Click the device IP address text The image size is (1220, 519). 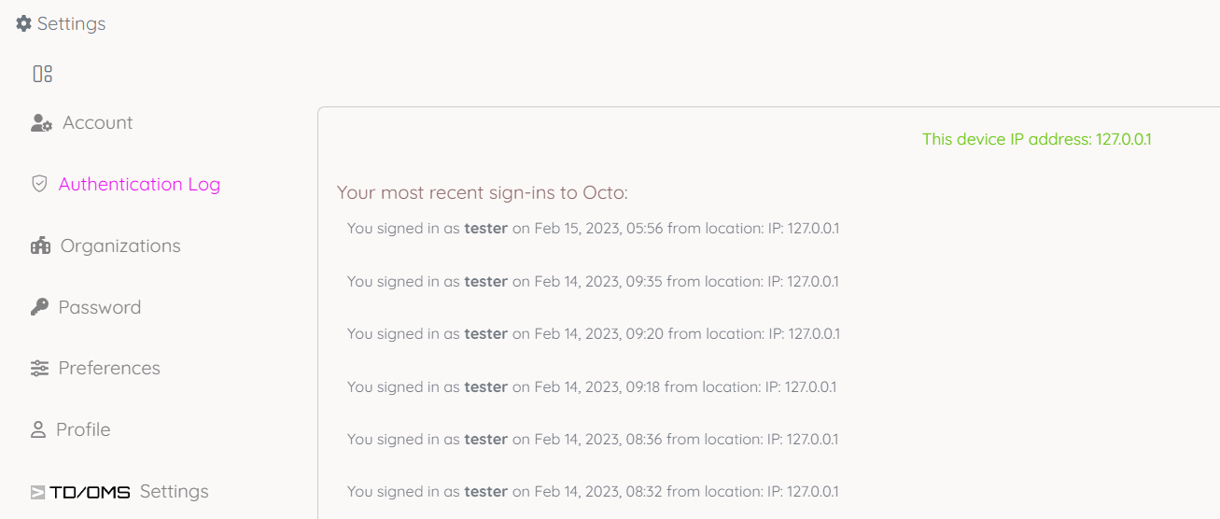(x=1036, y=139)
